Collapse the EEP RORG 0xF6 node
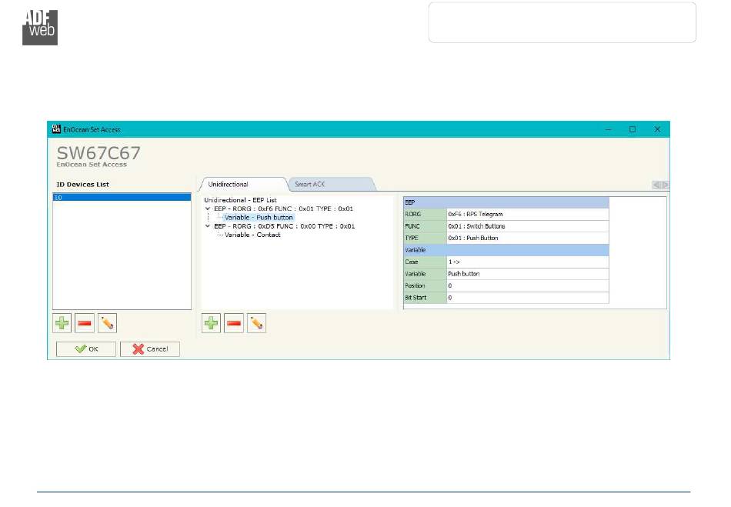The width and height of the screenshot is (731, 507). [208, 208]
